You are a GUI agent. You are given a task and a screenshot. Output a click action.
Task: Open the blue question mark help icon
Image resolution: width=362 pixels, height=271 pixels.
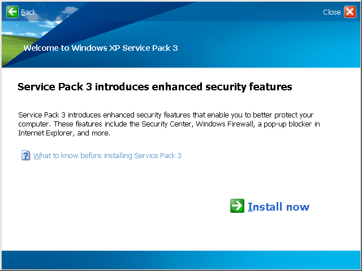pyautogui.click(x=25, y=155)
